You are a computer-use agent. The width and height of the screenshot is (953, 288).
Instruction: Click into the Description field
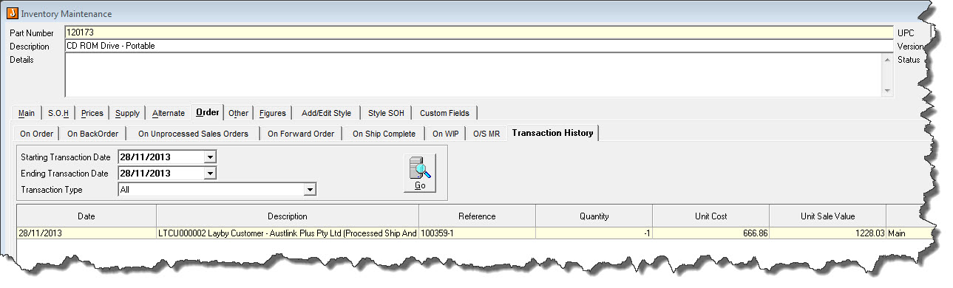tap(478, 46)
